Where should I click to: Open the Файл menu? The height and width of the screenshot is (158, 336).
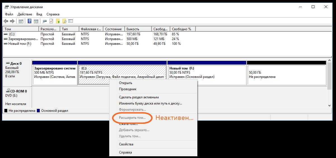[9, 14]
